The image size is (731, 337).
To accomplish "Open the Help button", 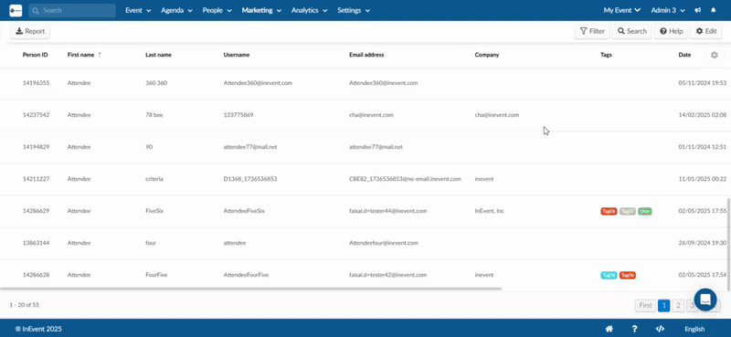I will click(x=672, y=31).
